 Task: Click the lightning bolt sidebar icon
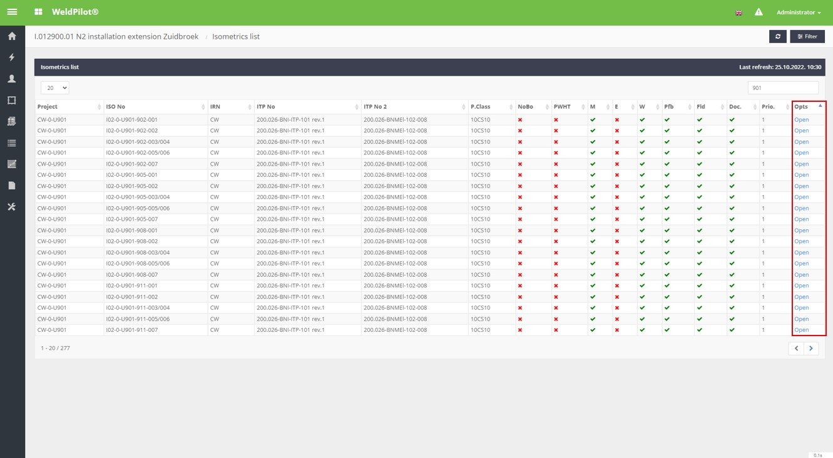(x=12, y=57)
